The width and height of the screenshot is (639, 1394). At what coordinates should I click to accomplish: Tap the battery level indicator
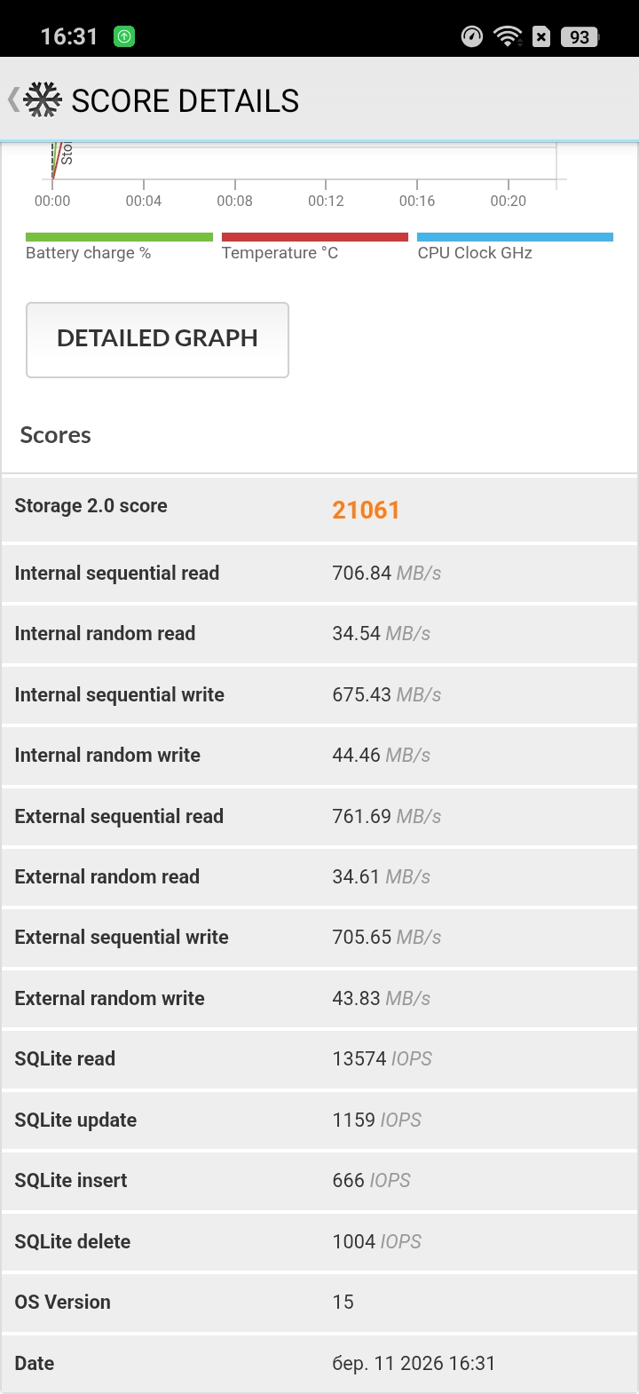tap(580, 36)
